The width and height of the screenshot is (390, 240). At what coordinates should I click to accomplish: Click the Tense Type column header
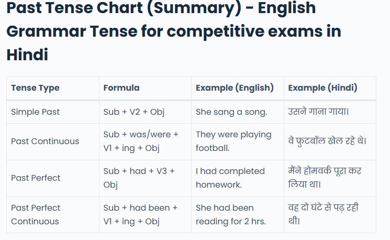pyautogui.click(x=35, y=88)
